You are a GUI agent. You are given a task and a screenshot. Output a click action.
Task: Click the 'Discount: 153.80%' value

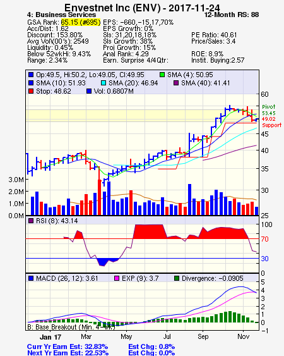55,35
